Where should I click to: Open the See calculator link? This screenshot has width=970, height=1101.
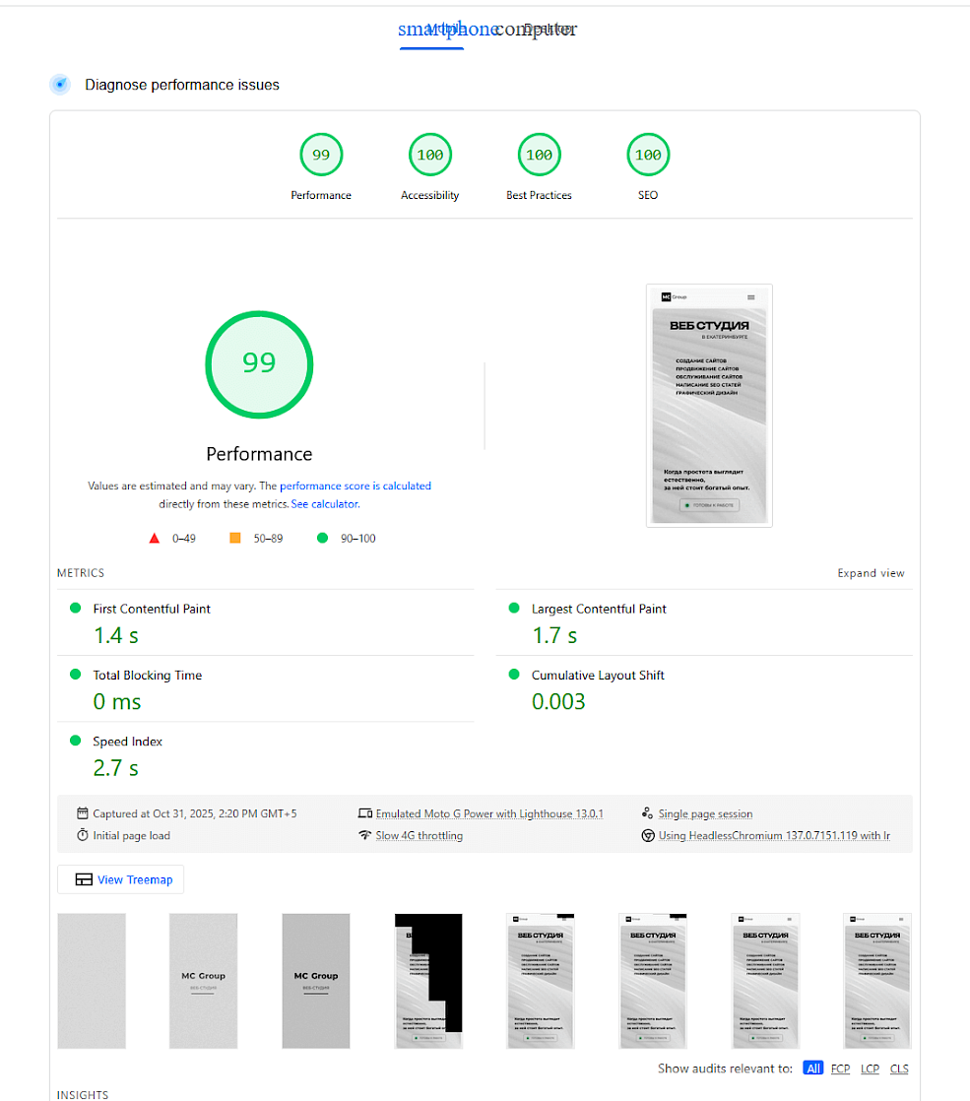[325, 503]
